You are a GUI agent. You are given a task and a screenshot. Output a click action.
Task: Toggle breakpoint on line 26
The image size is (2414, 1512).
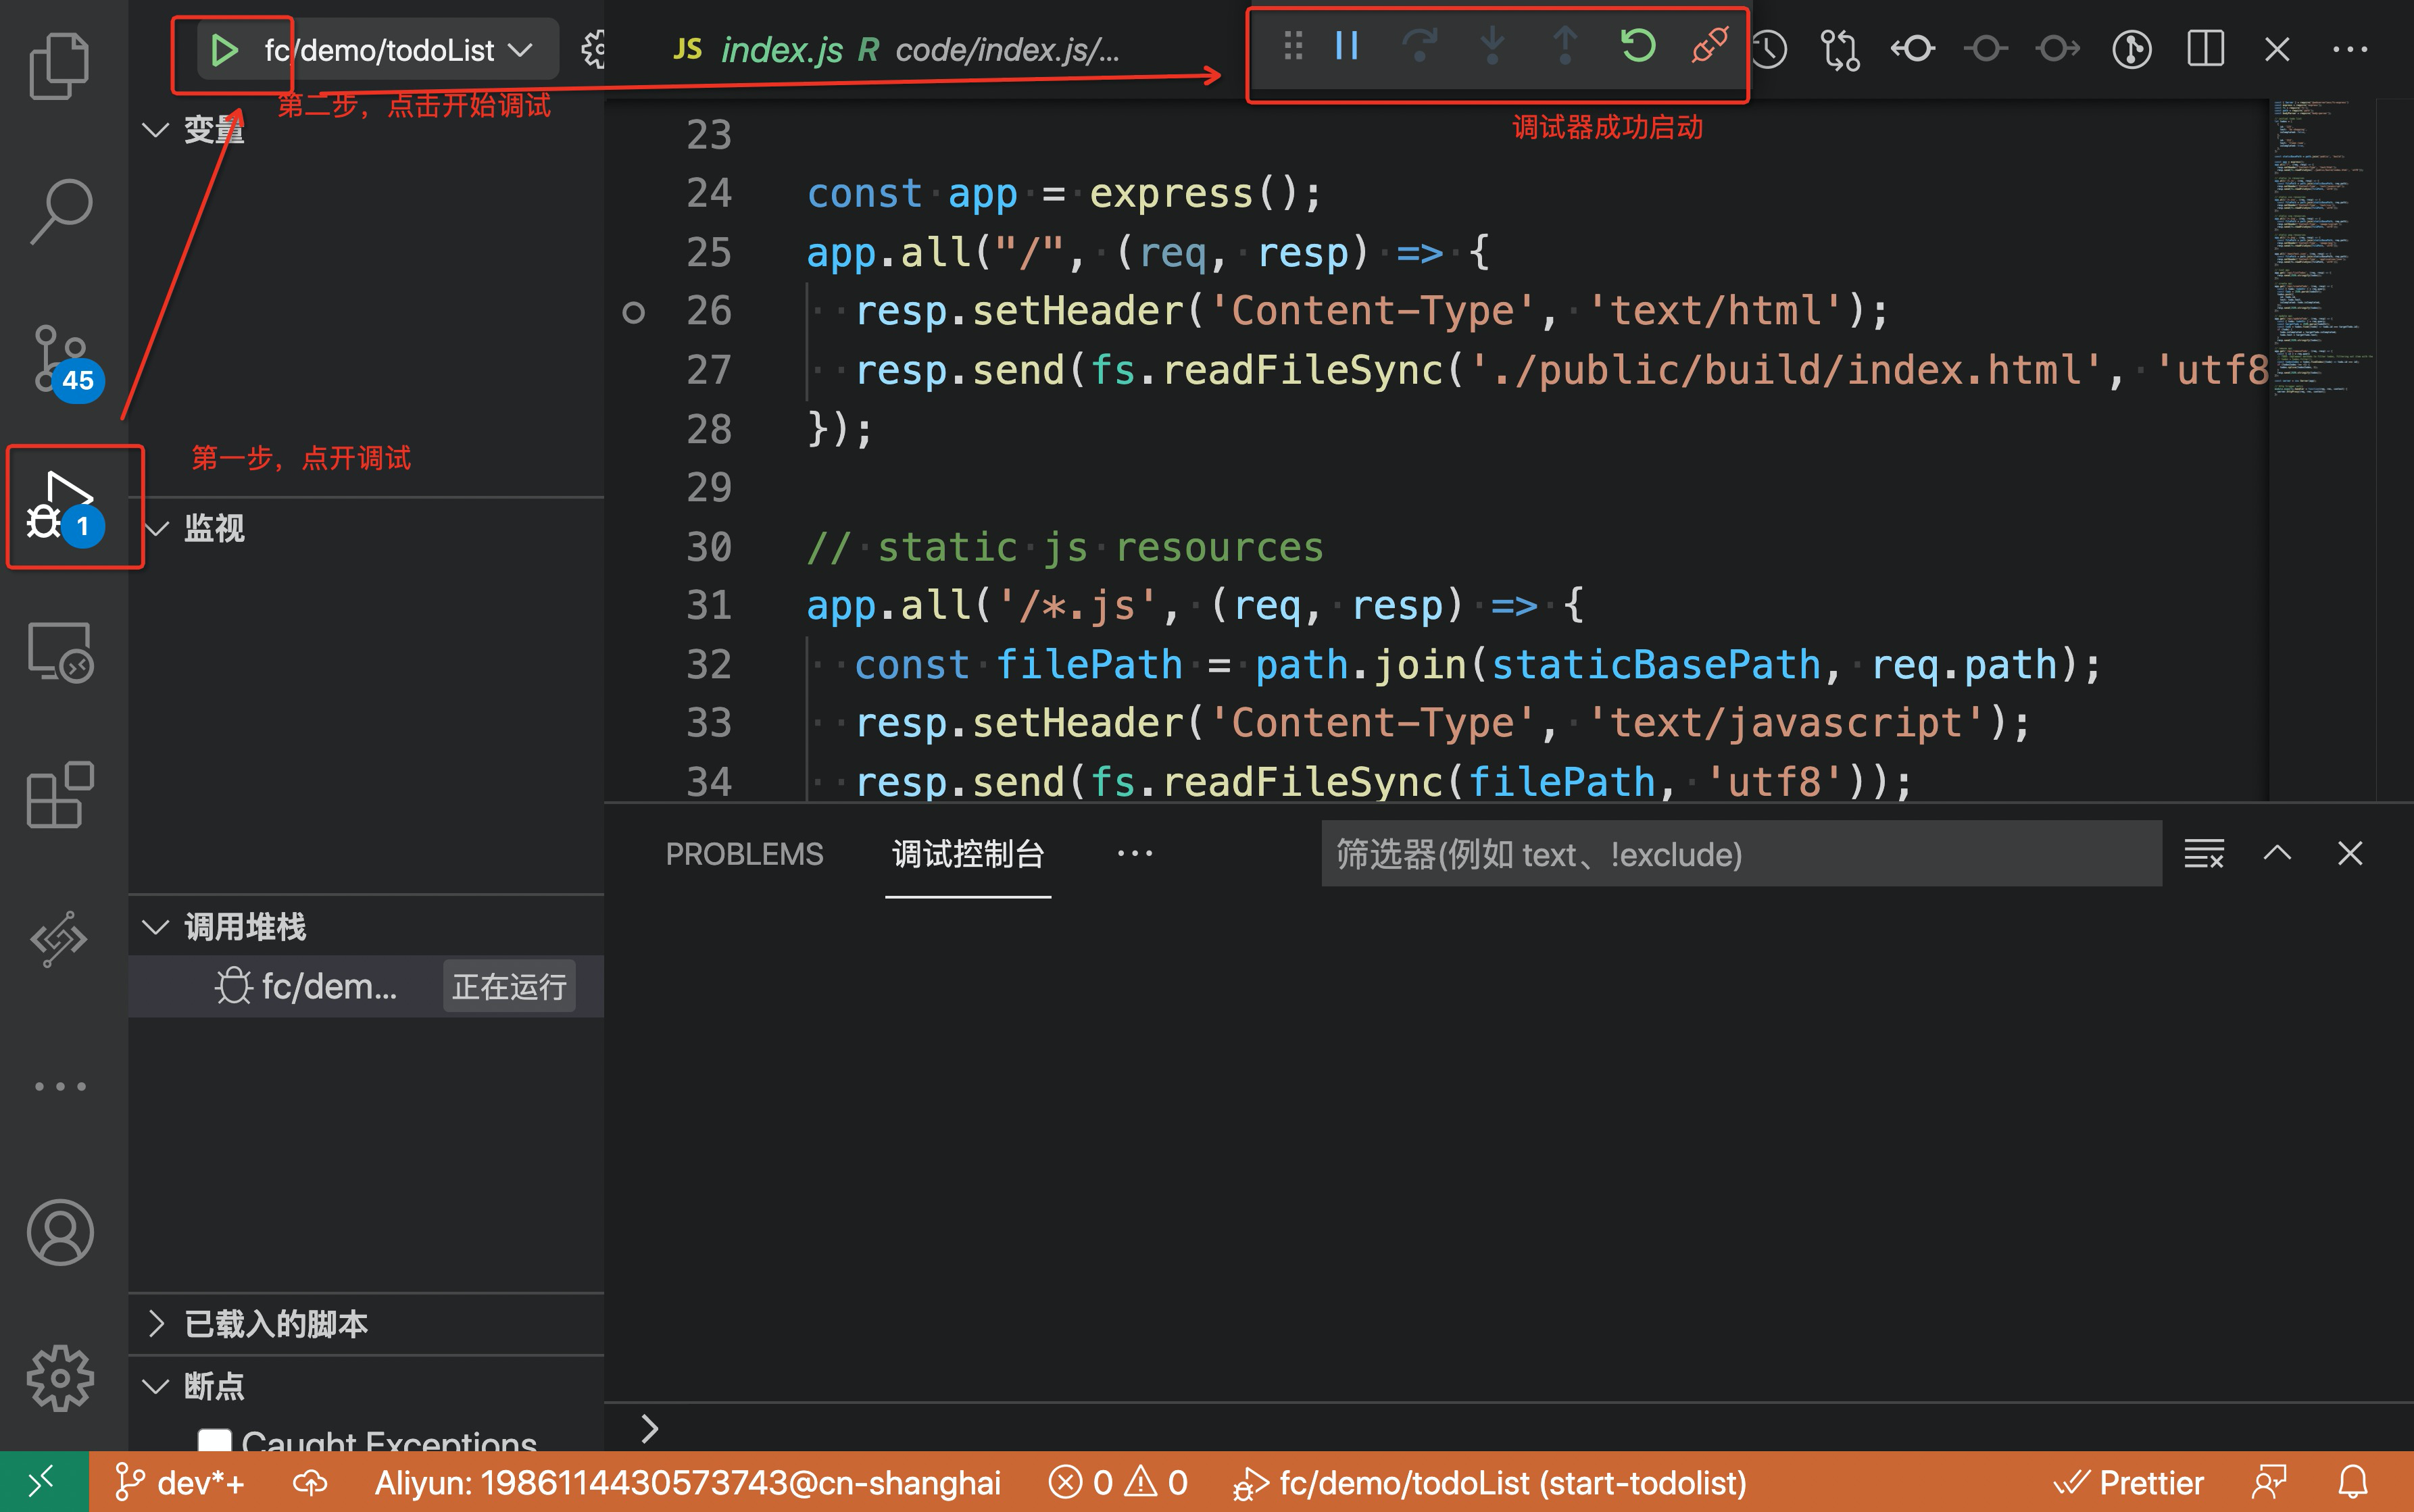[x=633, y=312]
